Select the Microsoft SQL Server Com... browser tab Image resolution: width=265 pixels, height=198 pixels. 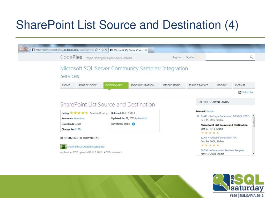[128, 50]
